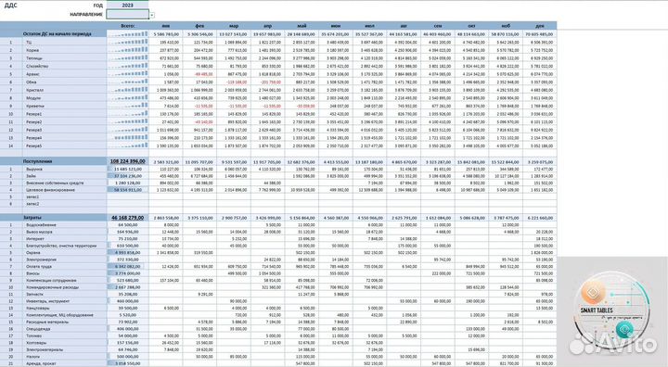
Task: Select Командировочные расходы row label
Action: pos(52,287)
